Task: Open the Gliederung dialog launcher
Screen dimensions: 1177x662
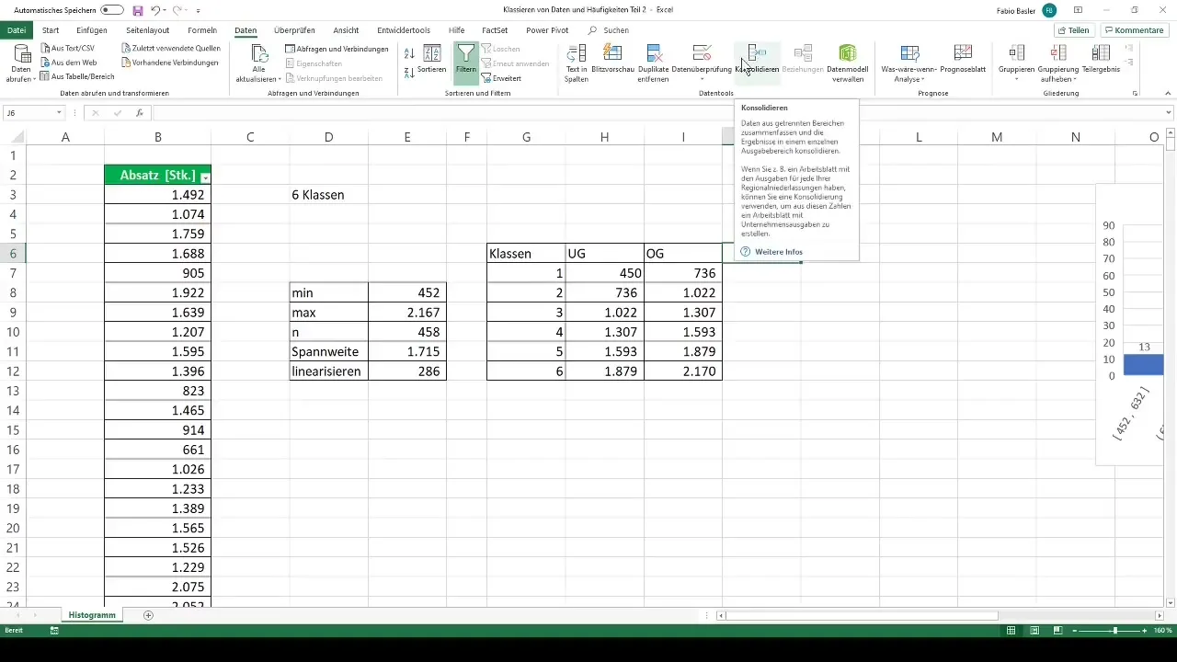Action: 1136,94
